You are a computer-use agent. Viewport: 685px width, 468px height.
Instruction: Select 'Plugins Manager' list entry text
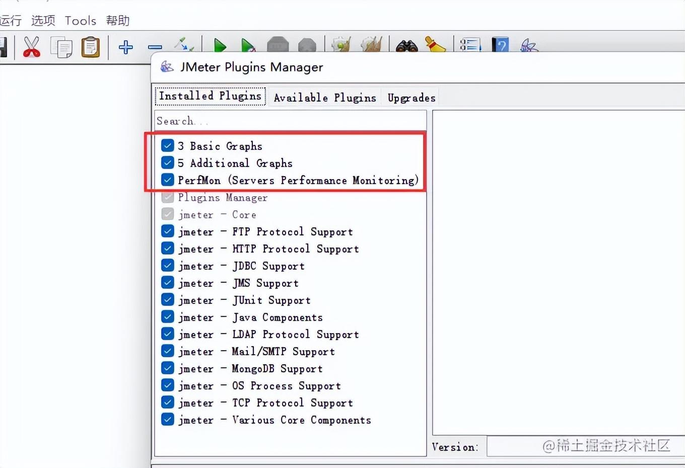coord(223,197)
